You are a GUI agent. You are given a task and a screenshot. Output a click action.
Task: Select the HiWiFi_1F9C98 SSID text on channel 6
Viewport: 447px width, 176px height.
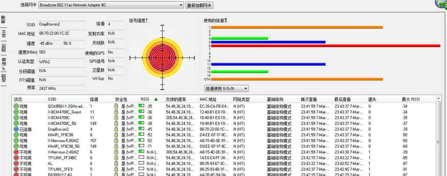60,135
